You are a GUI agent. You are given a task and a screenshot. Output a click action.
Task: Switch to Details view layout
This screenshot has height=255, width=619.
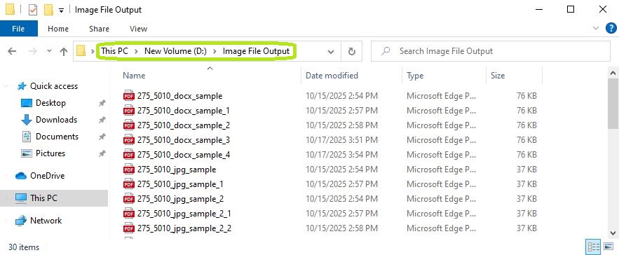click(x=594, y=247)
